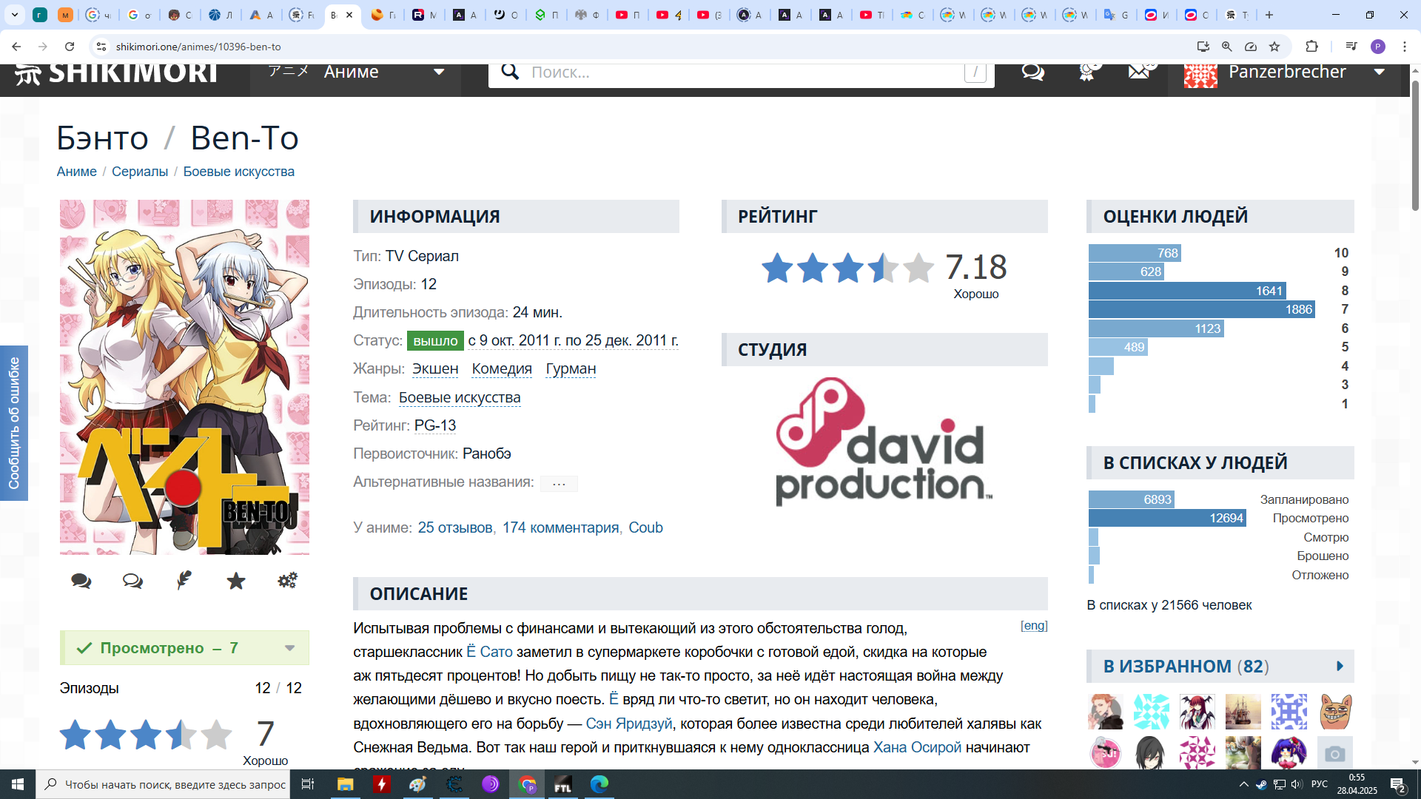Open mail envelope icon in header
The image size is (1421, 799).
pos(1139,73)
